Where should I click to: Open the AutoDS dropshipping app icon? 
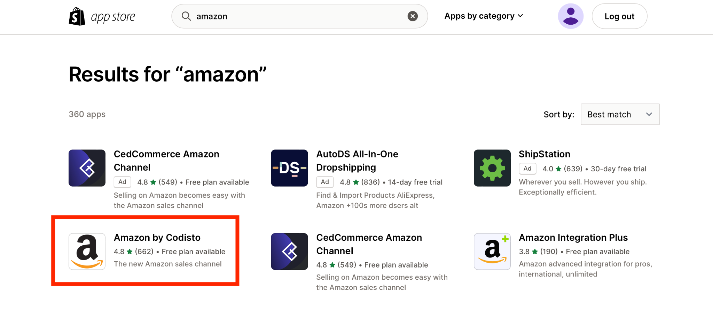point(290,168)
